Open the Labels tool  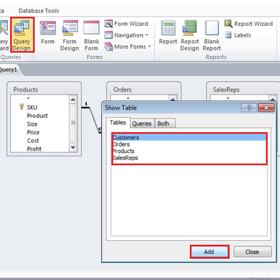pyautogui.click(x=238, y=35)
